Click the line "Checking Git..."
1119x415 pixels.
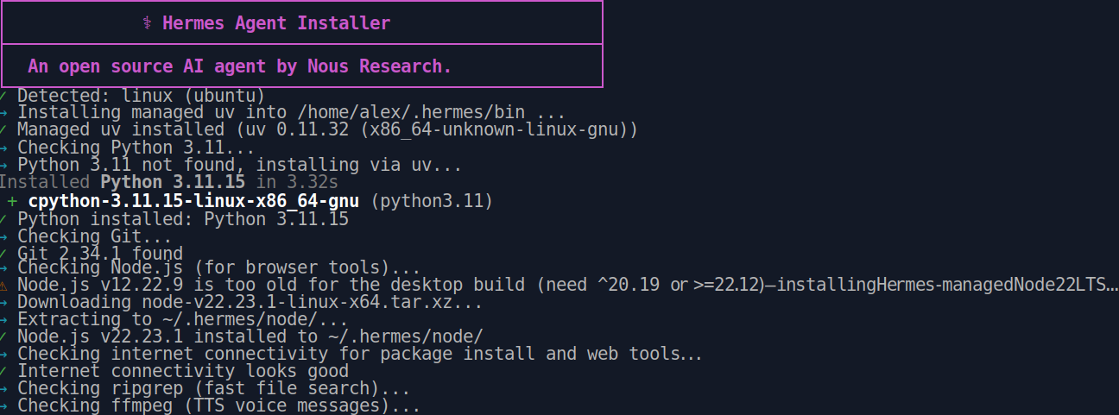coord(95,236)
